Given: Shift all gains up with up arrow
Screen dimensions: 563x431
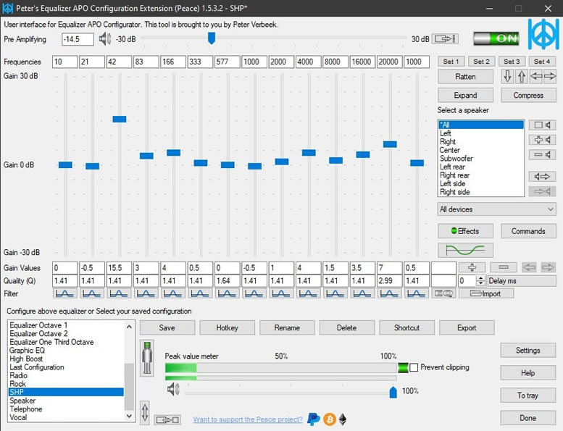Looking at the screenshot, I should click(x=522, y=77).
